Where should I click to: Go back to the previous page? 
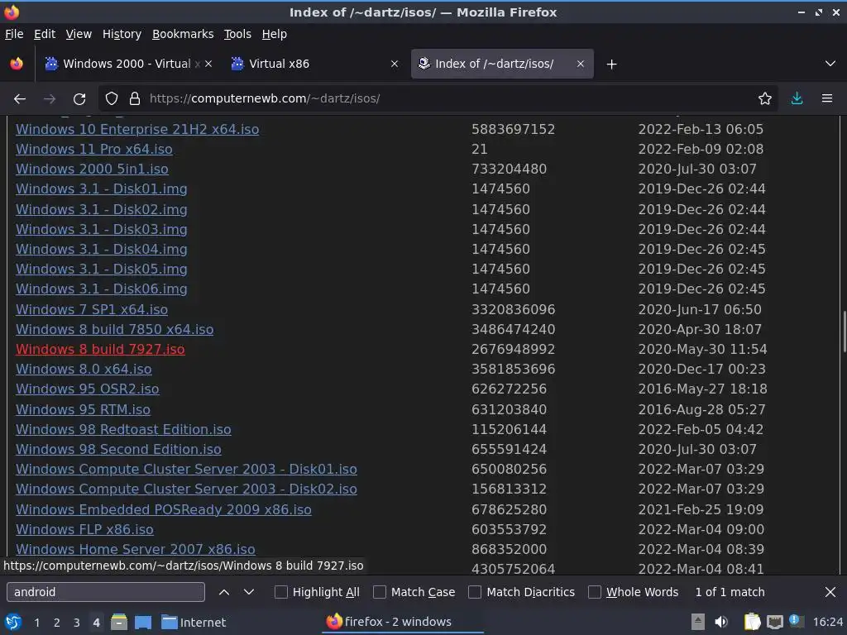tap(20, 99)
